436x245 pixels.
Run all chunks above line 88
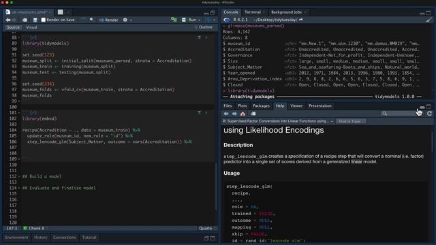point(200,37)
